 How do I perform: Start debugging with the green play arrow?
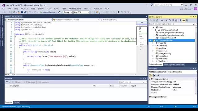click(41, 12)
